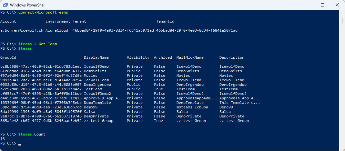The height and width of the screenshot is (151, 345).
Task: Click the PowerShell icon in title bar
Action: 6,5
